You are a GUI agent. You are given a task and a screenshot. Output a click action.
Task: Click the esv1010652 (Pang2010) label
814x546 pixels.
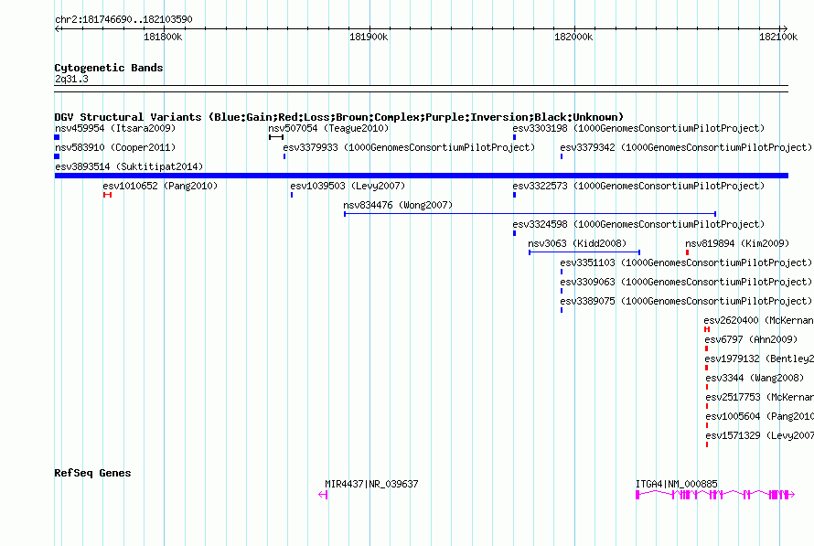[160, 186]
